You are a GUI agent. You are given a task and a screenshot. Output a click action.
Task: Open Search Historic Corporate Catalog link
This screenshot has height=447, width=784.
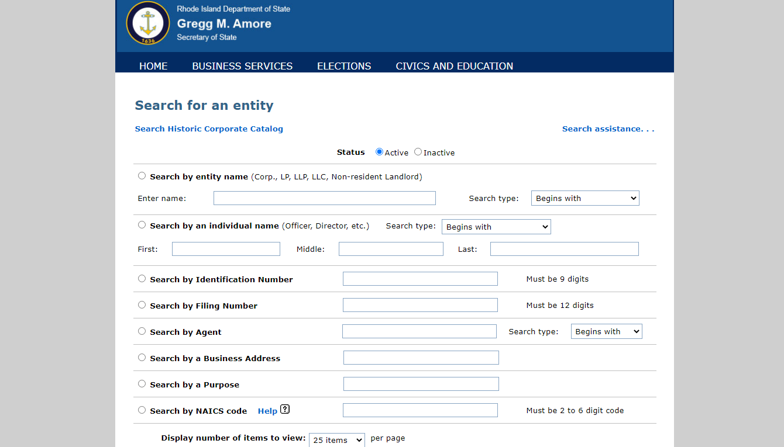coord(209,129)
